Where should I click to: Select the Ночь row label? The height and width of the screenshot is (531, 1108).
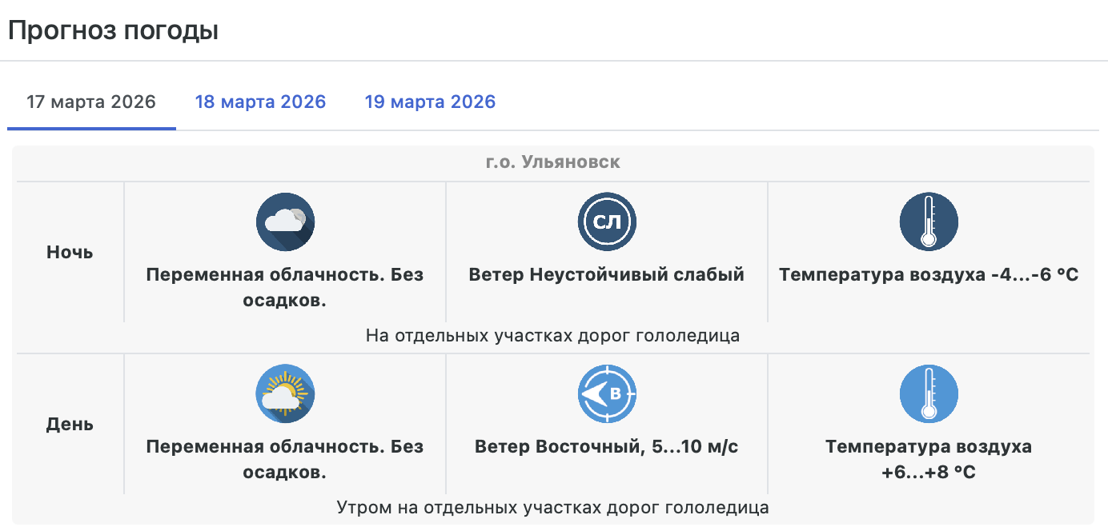point(70,253)
